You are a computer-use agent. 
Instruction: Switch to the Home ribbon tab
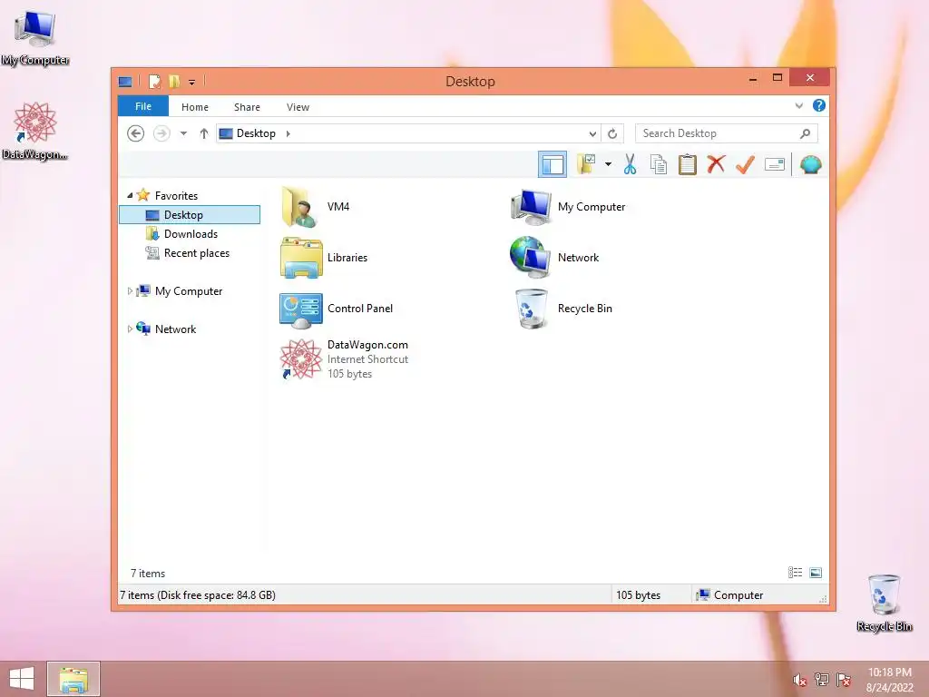click(x=195, y=107)
